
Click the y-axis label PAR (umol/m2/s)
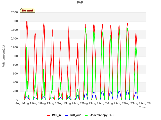[x=4, y=56]
